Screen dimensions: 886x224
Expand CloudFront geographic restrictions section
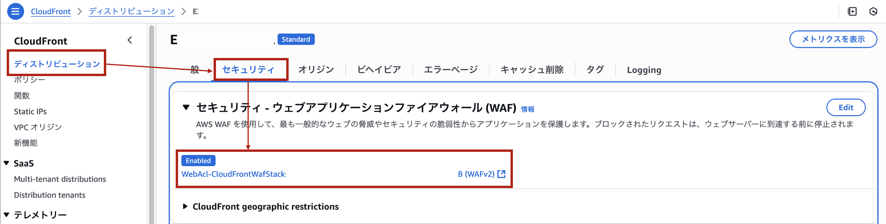click(185, 207)
